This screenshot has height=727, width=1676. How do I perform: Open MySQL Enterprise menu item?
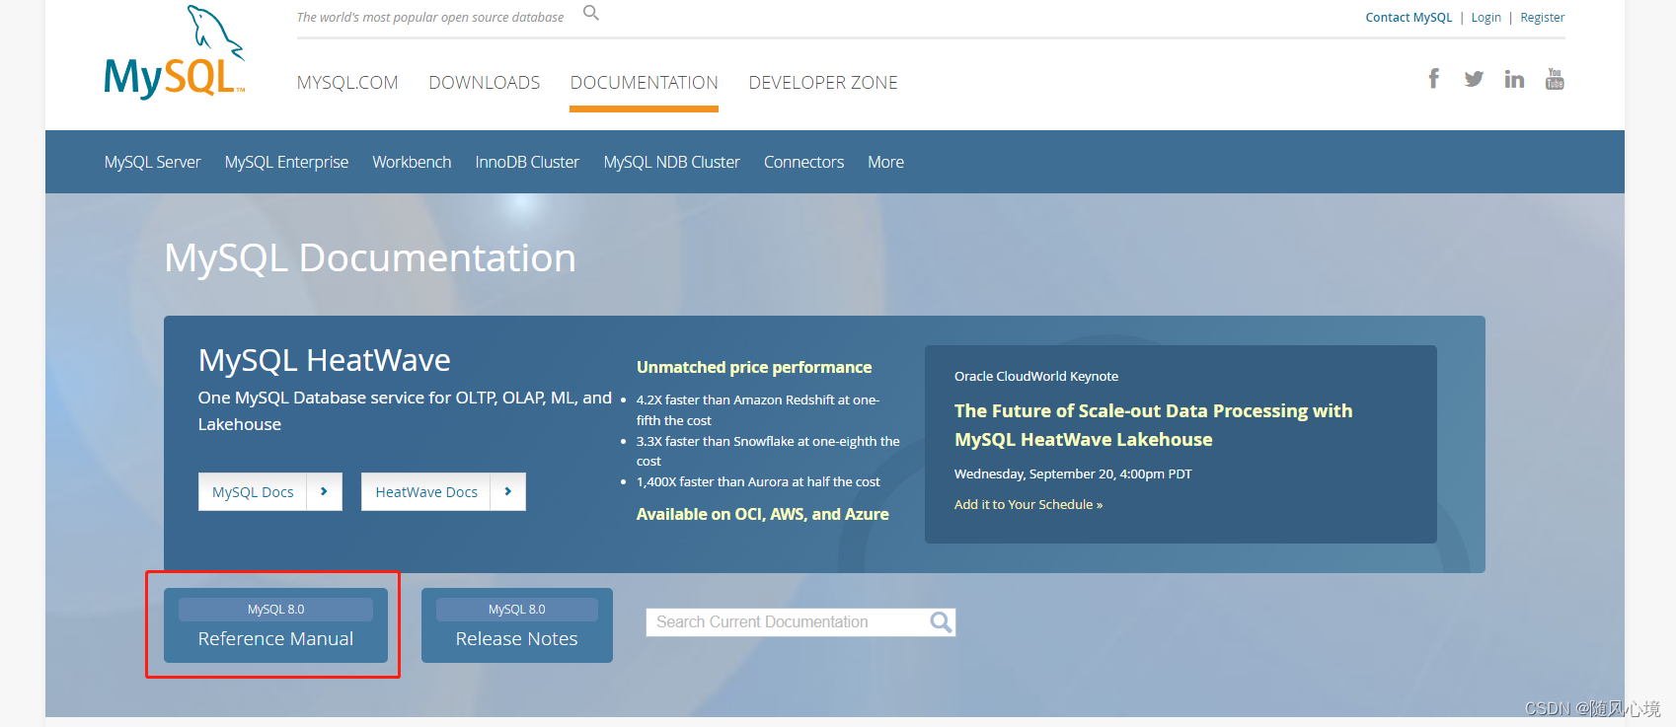286,162
